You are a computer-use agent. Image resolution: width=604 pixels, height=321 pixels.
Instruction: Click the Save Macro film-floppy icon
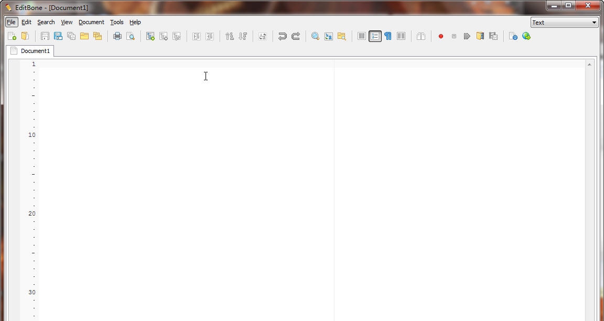[x=493, y=36]
